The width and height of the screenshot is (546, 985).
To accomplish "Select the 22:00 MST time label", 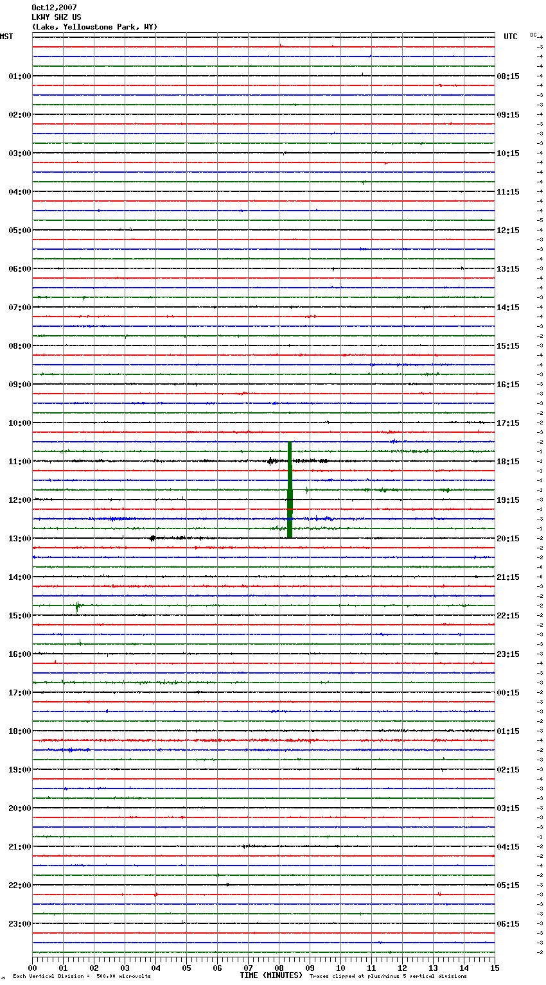I will coord(20,885).
